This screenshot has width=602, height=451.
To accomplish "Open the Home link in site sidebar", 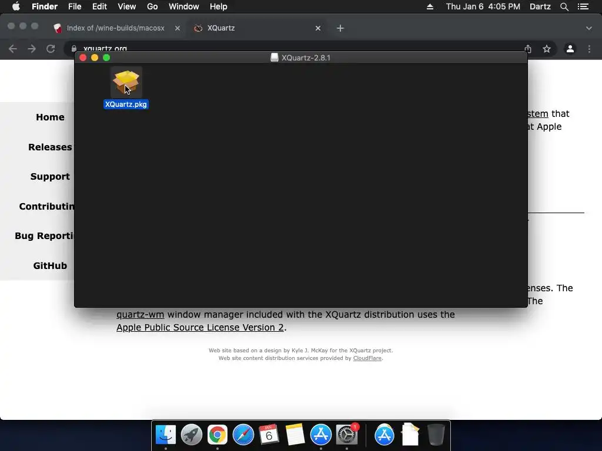I will 50,117.
